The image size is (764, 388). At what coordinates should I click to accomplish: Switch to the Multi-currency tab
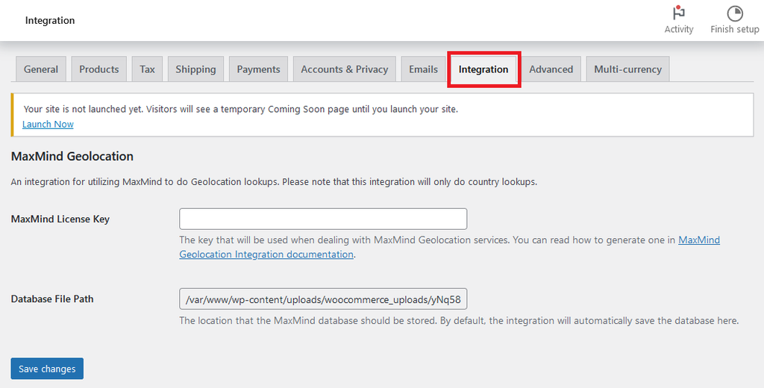[x=627, y=69]
